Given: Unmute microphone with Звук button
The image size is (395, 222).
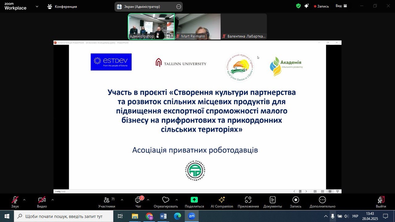Looking at the screenshot, I should 15,202.
